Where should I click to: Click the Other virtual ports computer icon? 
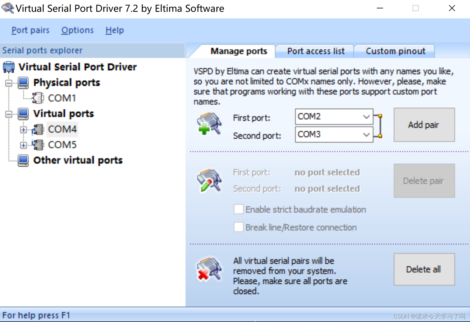23,160
